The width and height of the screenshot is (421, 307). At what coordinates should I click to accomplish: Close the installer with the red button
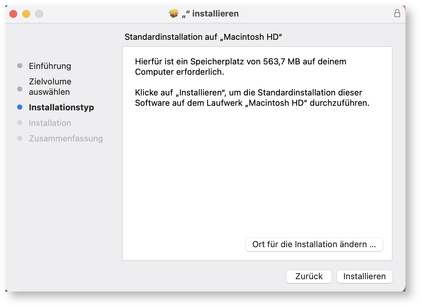[13, 14]
